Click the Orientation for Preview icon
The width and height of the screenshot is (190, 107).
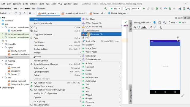[160, 23]
